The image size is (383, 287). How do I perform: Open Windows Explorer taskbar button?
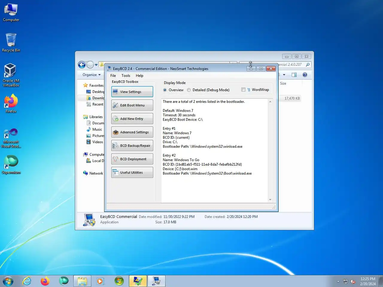click(x=82, y=281)
